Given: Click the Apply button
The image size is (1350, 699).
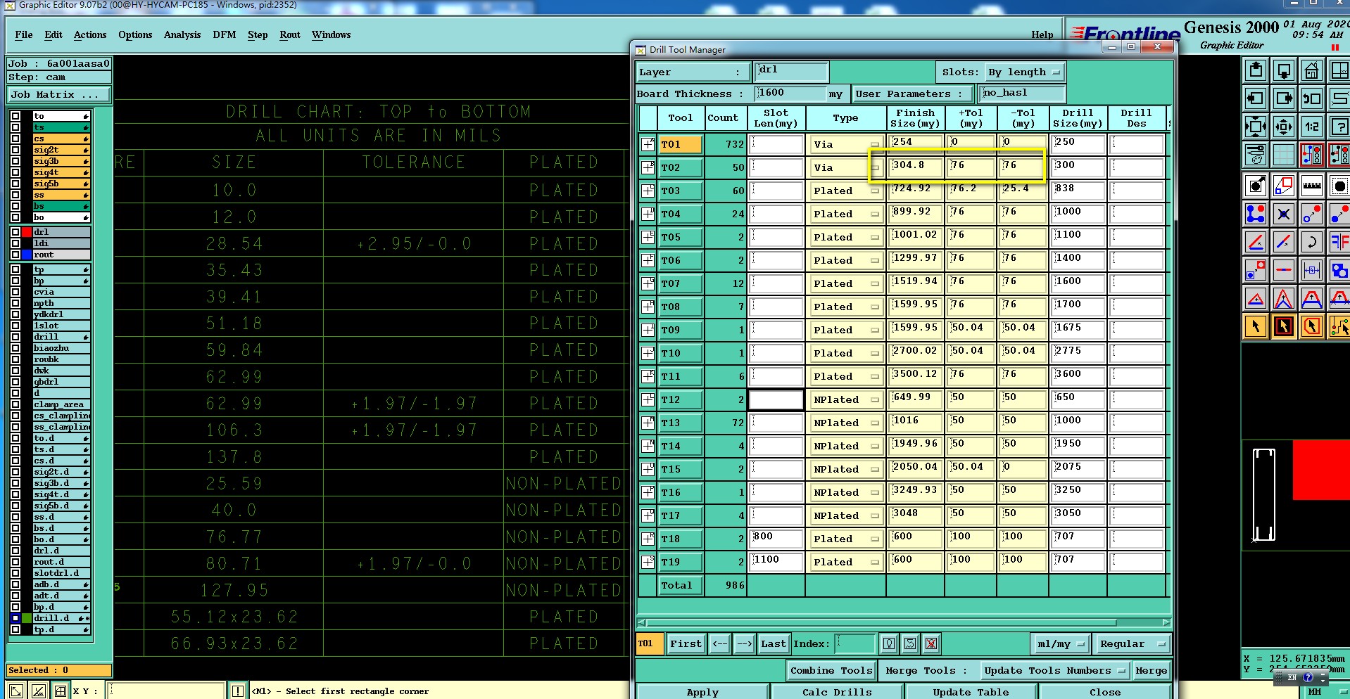Looking at the screenshot, I should point(702,692).
